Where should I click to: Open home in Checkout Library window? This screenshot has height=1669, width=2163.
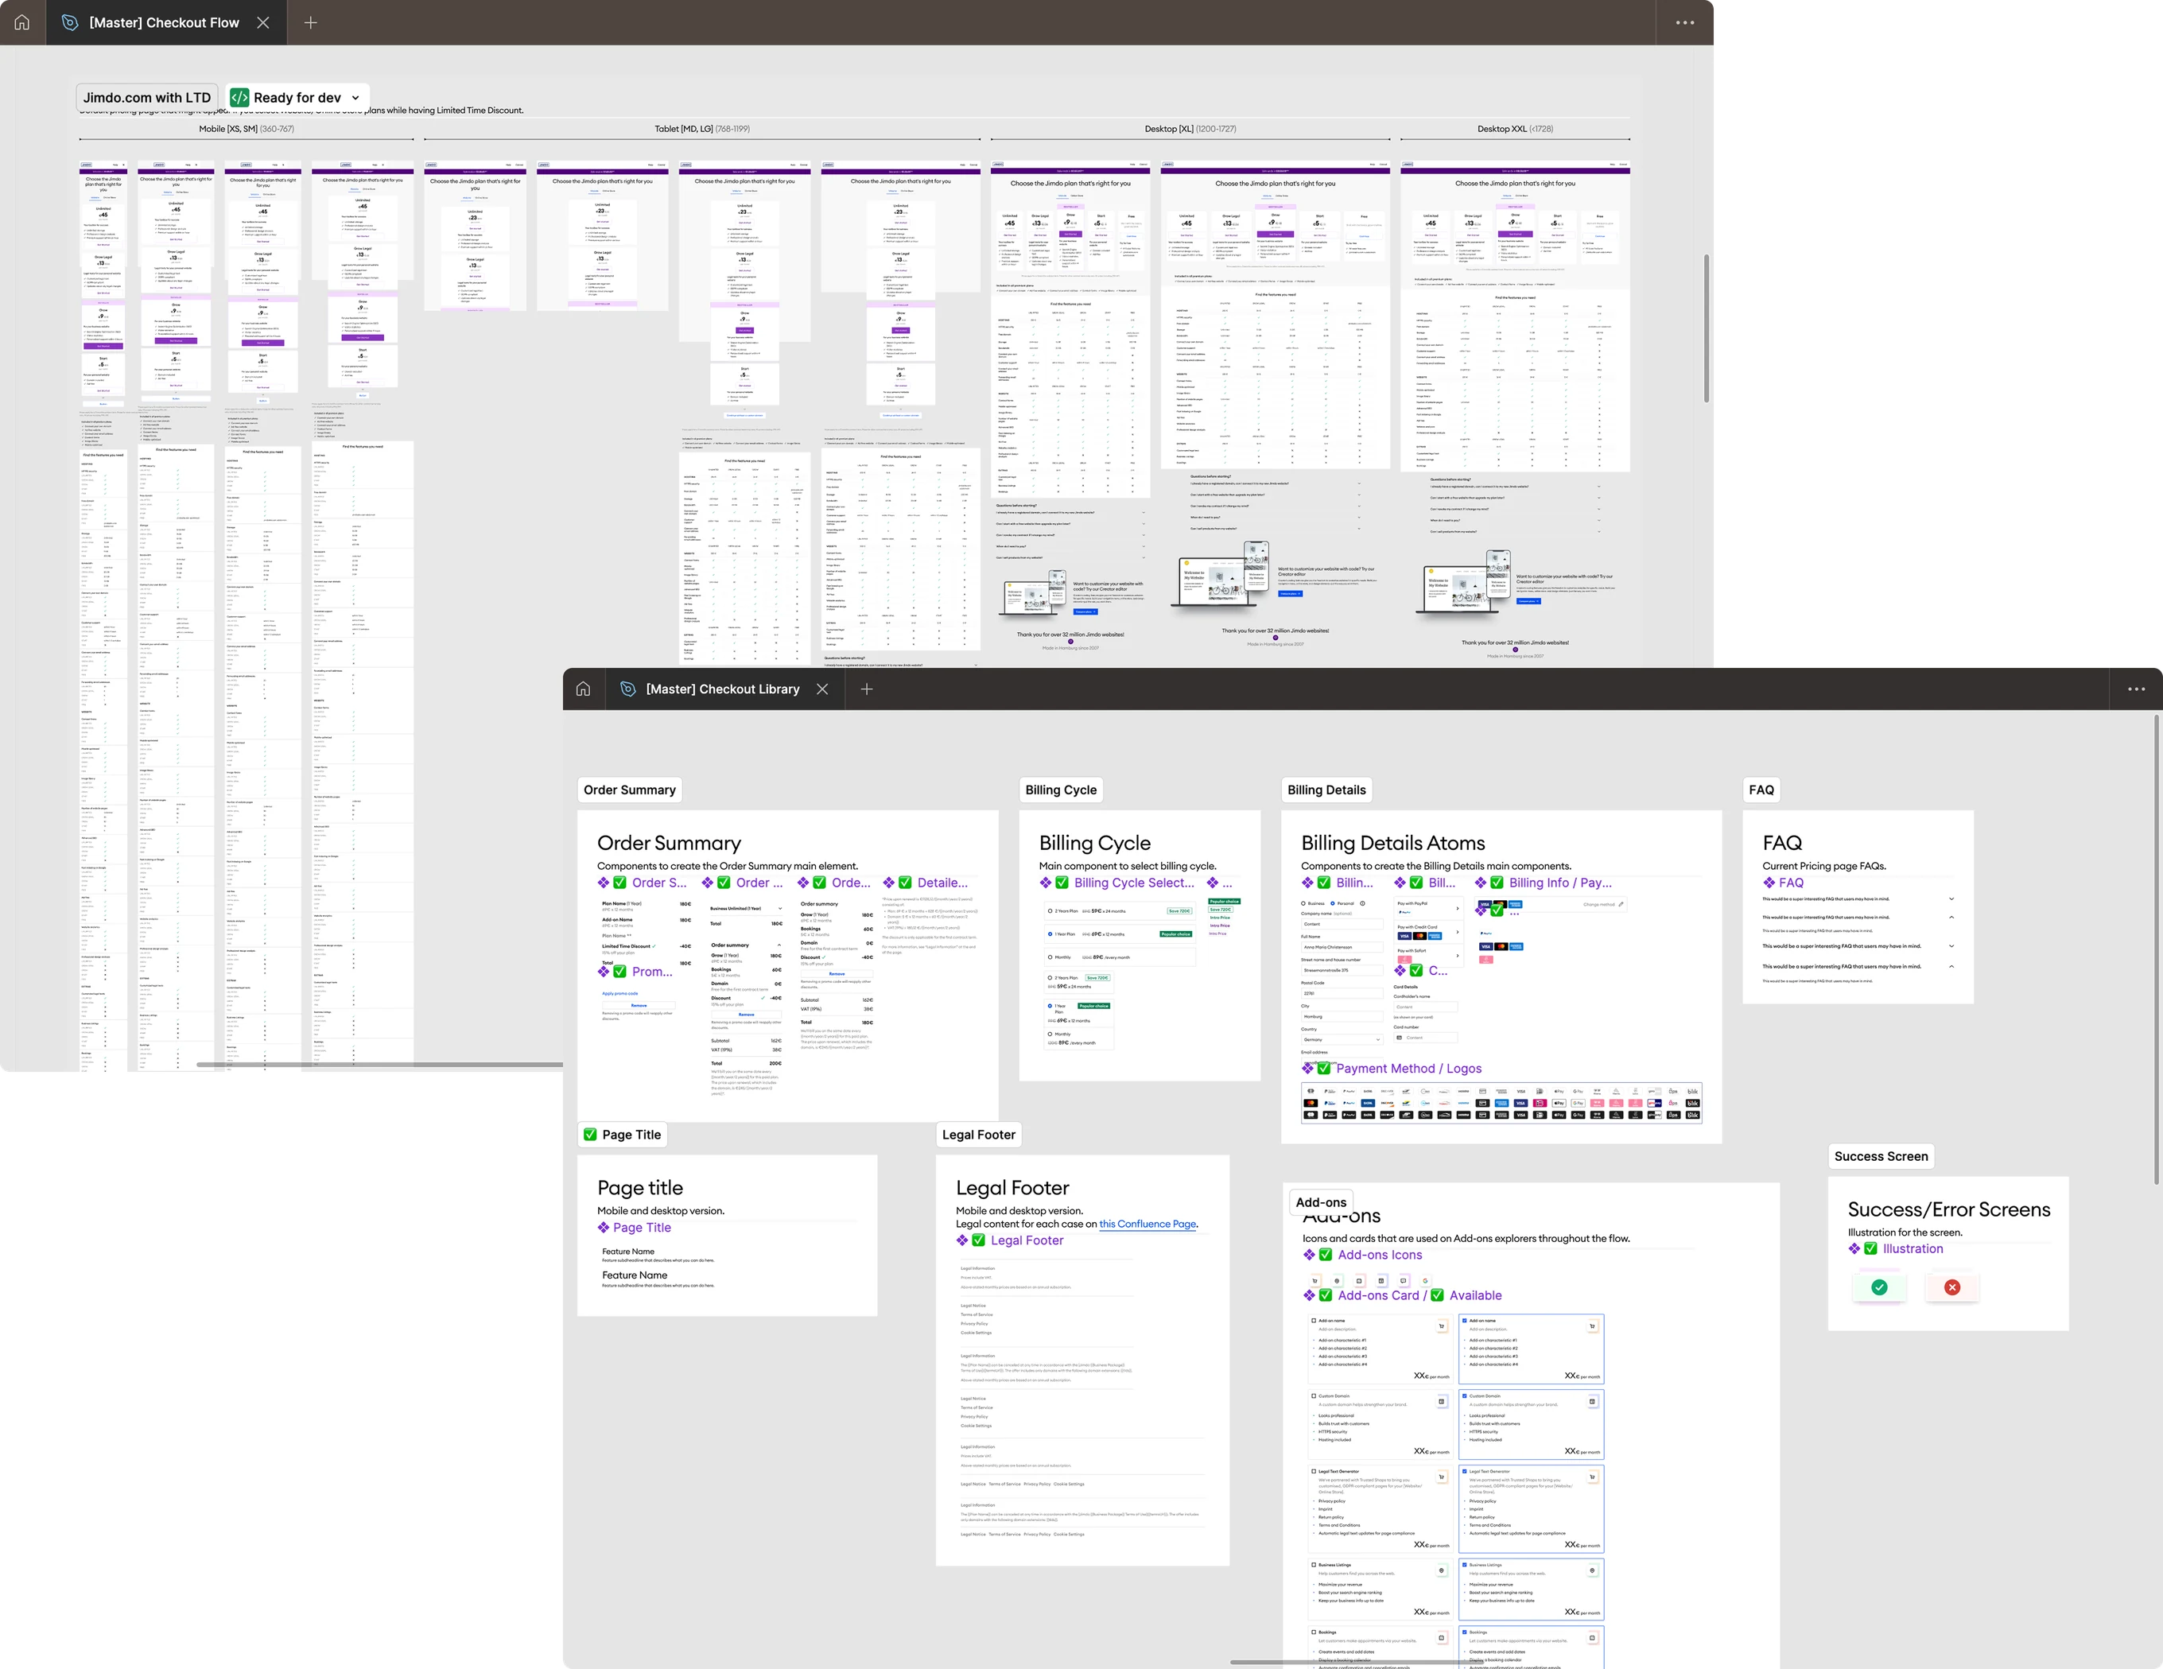(584, 689)
